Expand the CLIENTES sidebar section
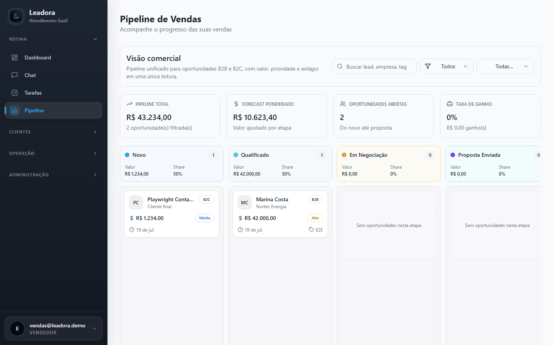Screen dimensions: 553x345 [54, 132]
